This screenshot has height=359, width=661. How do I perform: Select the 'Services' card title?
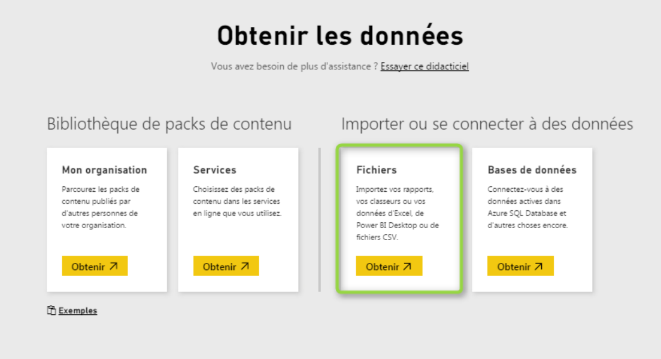[x=214, y=170]
